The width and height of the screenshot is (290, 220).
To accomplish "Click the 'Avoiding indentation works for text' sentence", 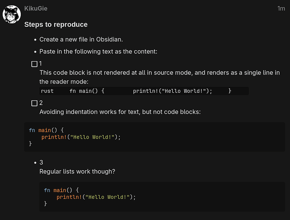I will click(120, 112).
